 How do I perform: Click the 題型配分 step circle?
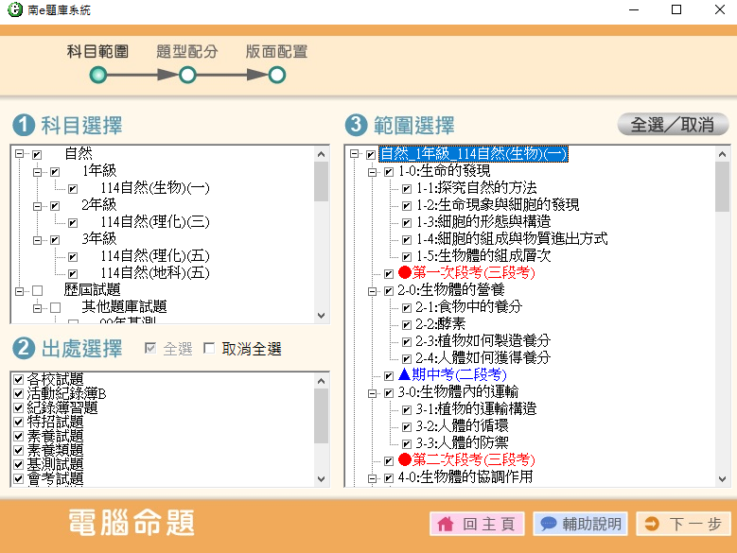tap(187, 75)
